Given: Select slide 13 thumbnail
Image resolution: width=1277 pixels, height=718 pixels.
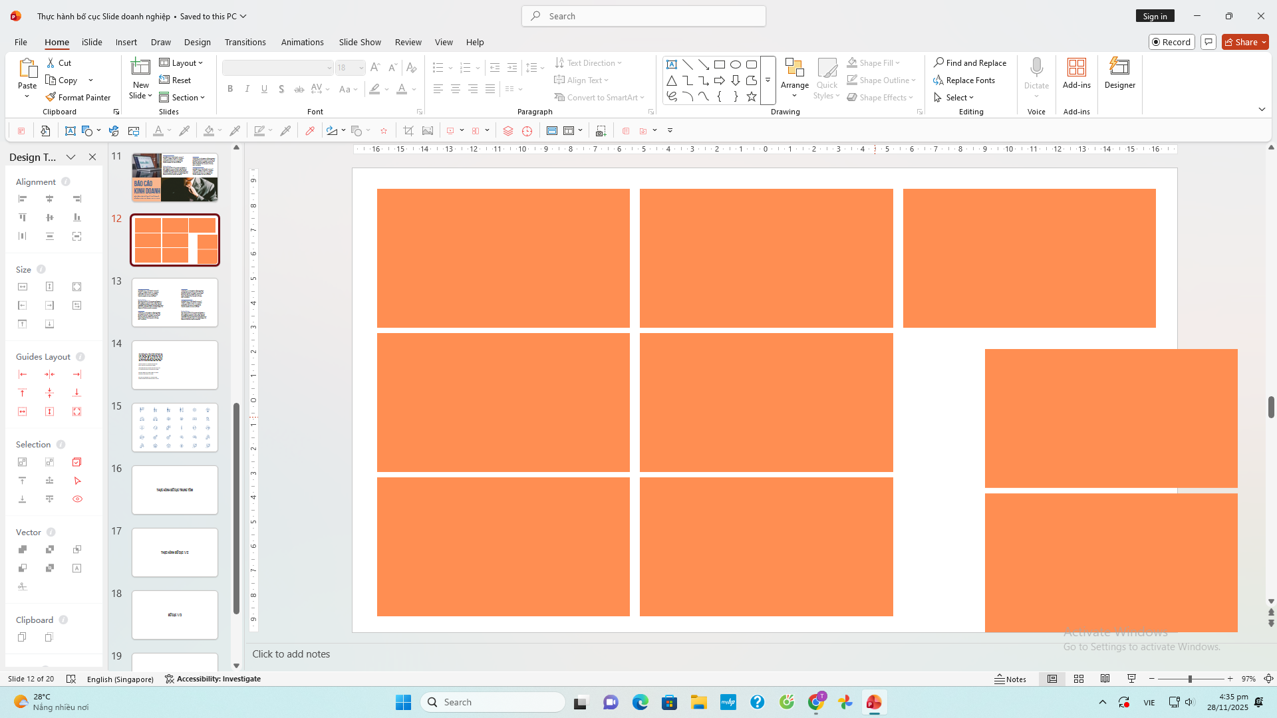Looking at the screenshot, I should [x=174, y=302].
